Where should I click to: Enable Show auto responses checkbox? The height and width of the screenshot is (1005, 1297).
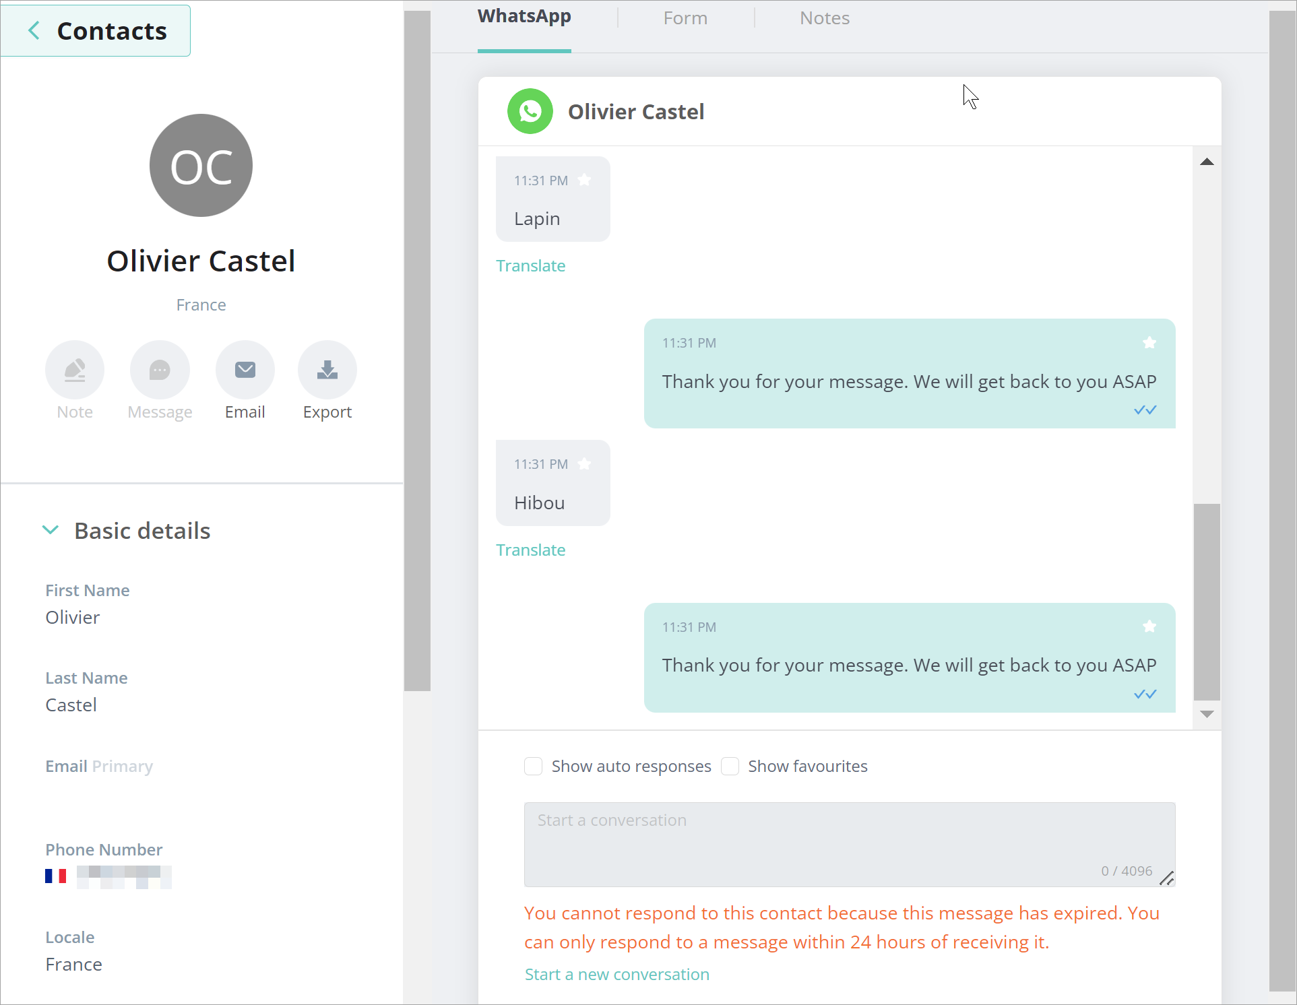534,767
